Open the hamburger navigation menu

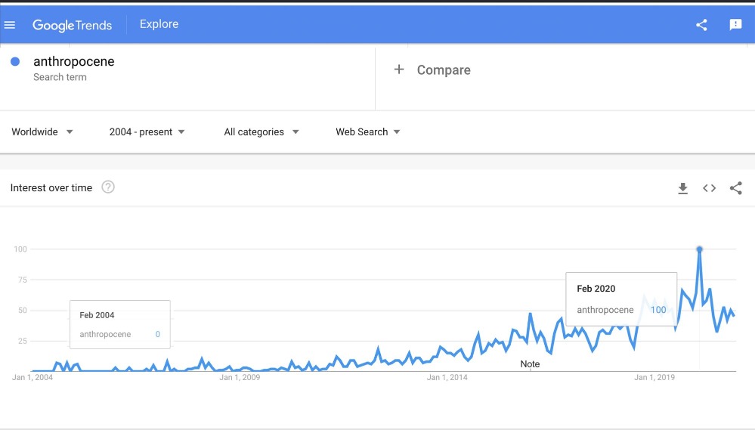(10, 25)
